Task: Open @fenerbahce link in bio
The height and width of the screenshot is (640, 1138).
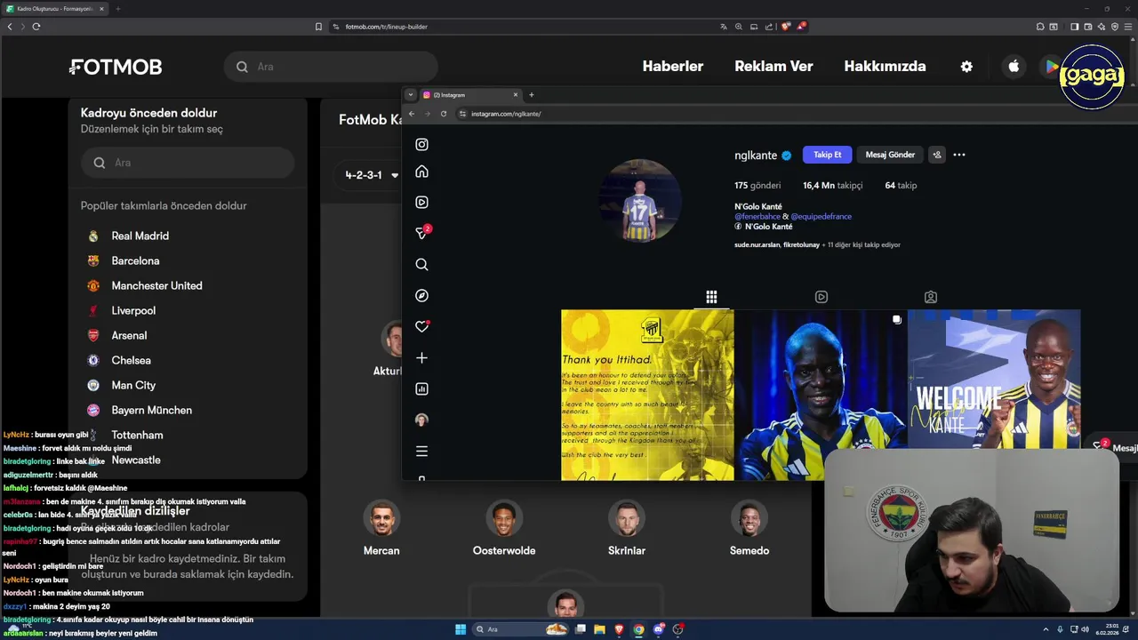Action: [757, 217]
